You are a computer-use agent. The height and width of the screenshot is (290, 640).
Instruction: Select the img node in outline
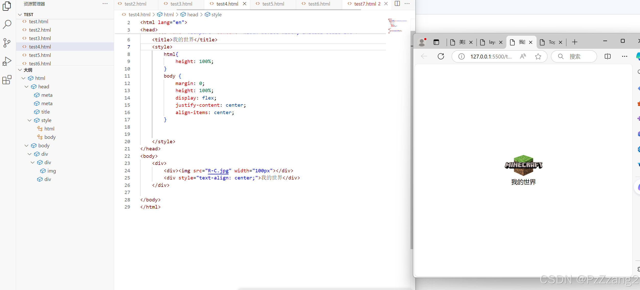[52, 171]
